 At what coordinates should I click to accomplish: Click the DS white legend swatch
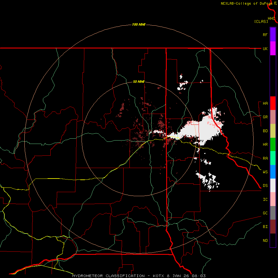coord(273,185)
